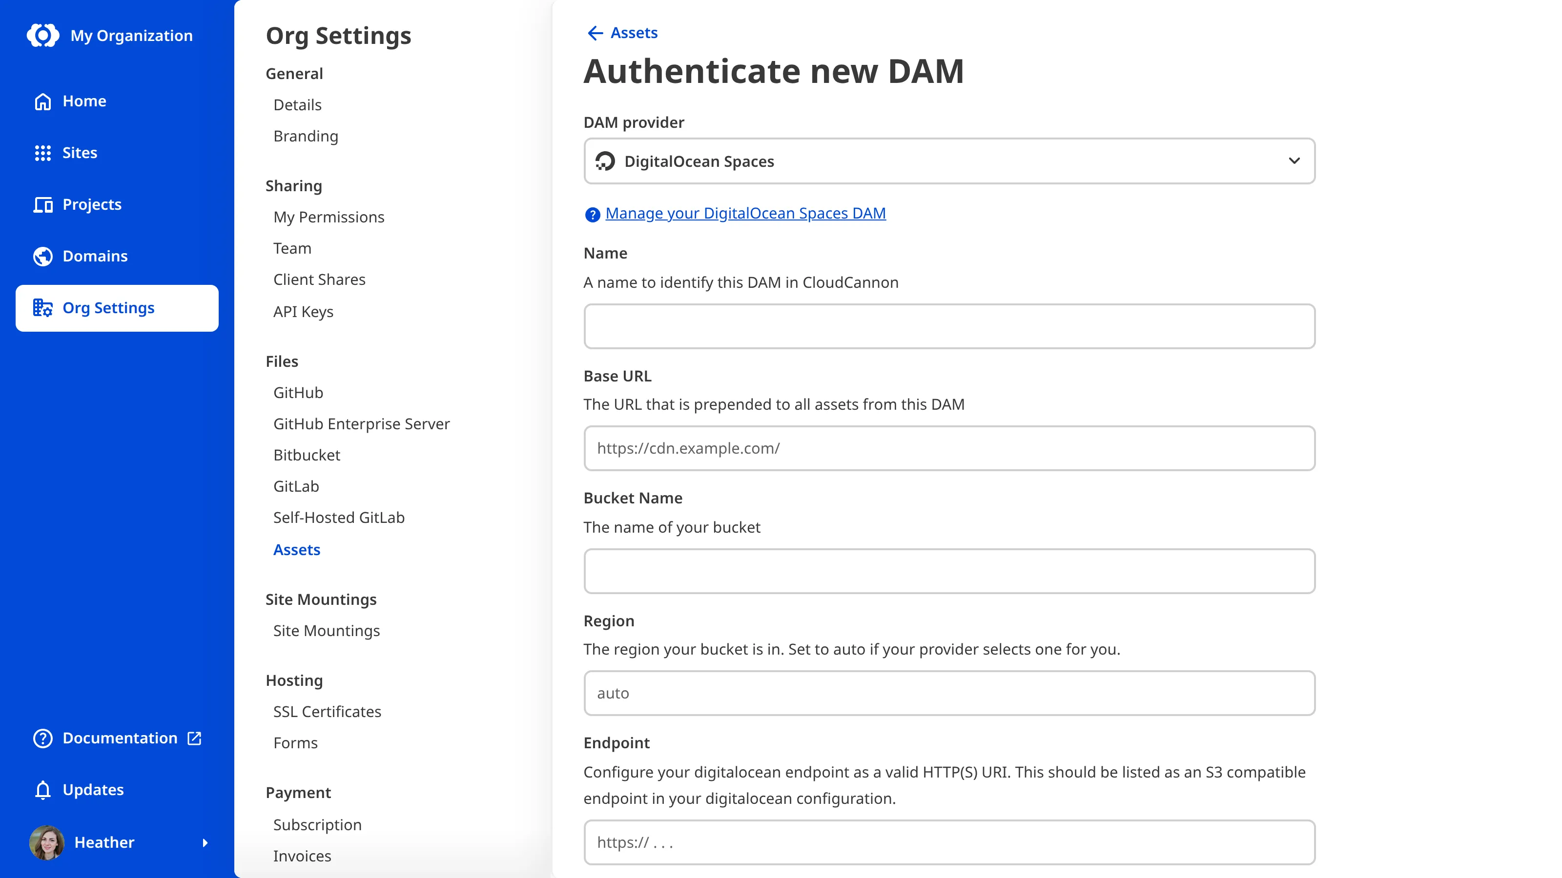
Task: Click the CloudCannon logo icon
Action: click(x=43, y=35)
